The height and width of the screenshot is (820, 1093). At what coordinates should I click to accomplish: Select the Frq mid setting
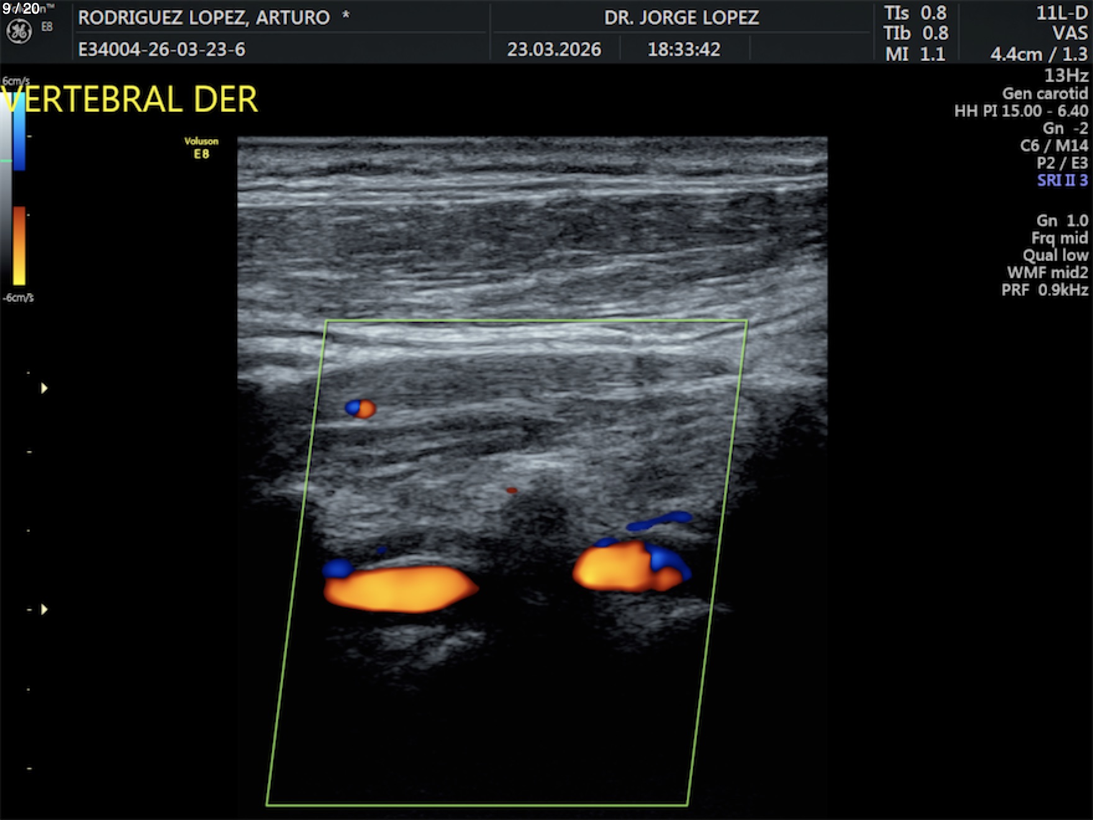point(1059,238)
